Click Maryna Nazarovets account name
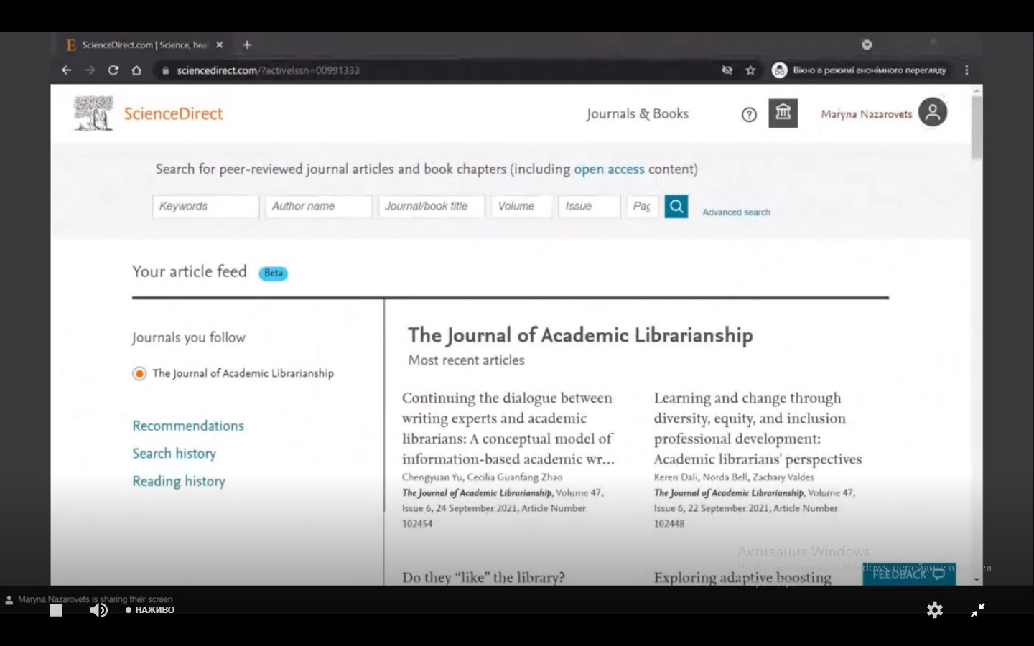This screenshot has width=1034, height=646. tap(867, 114)
